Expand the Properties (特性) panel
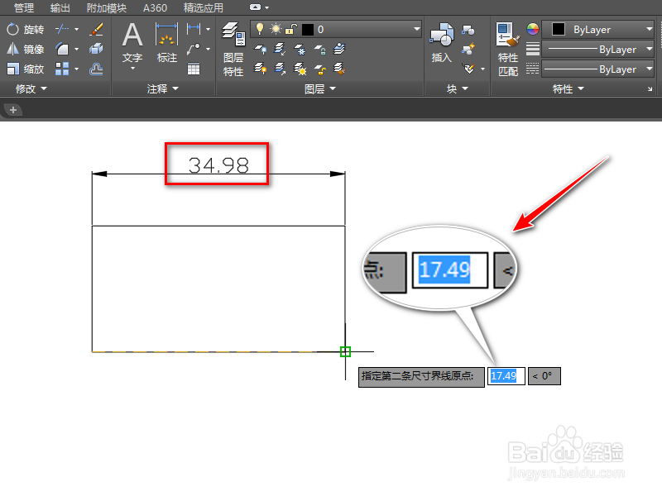662x496 pixels. [568, 88]
